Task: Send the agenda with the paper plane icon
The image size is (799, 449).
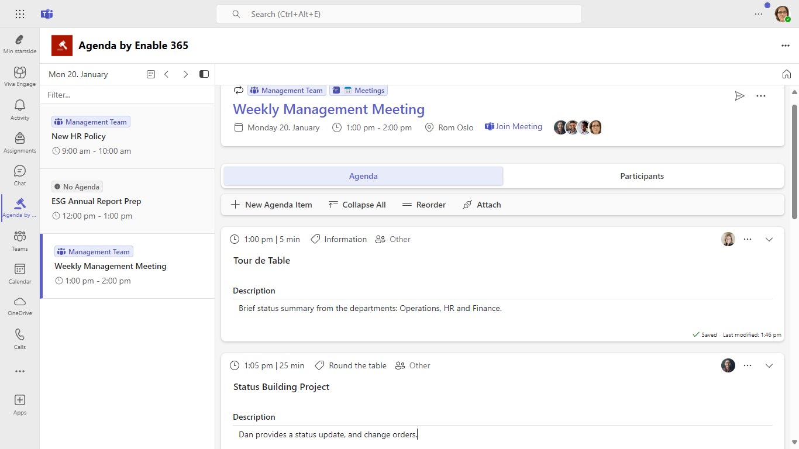Action: click(x=740, y=96)
